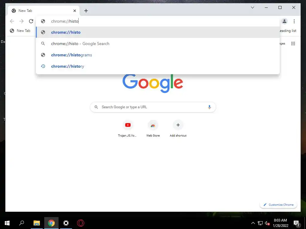This screenshot has width=306, height=229.
Task: Open the Web Store shortcut
Action: [153, 129]
